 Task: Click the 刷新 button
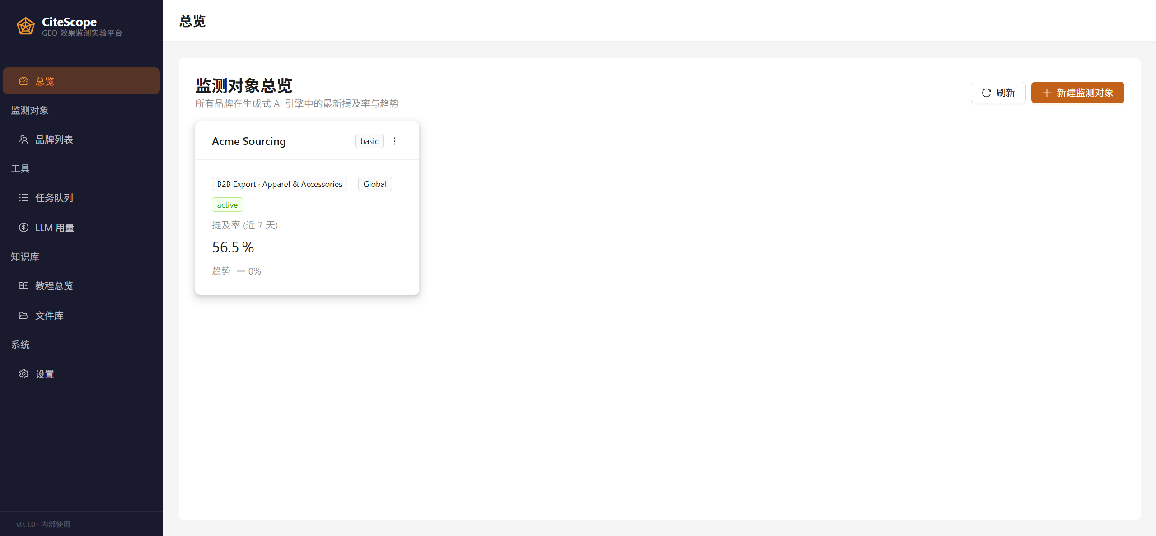998,93
